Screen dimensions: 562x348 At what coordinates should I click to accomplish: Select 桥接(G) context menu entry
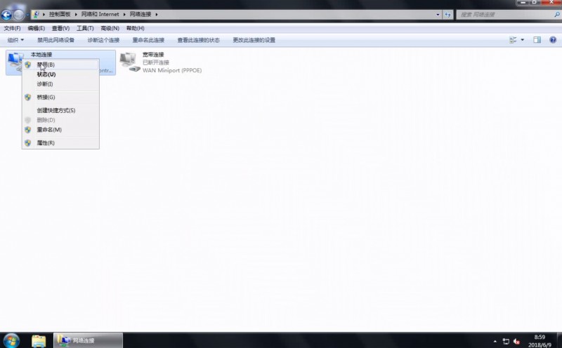click(x=60, y=98)
